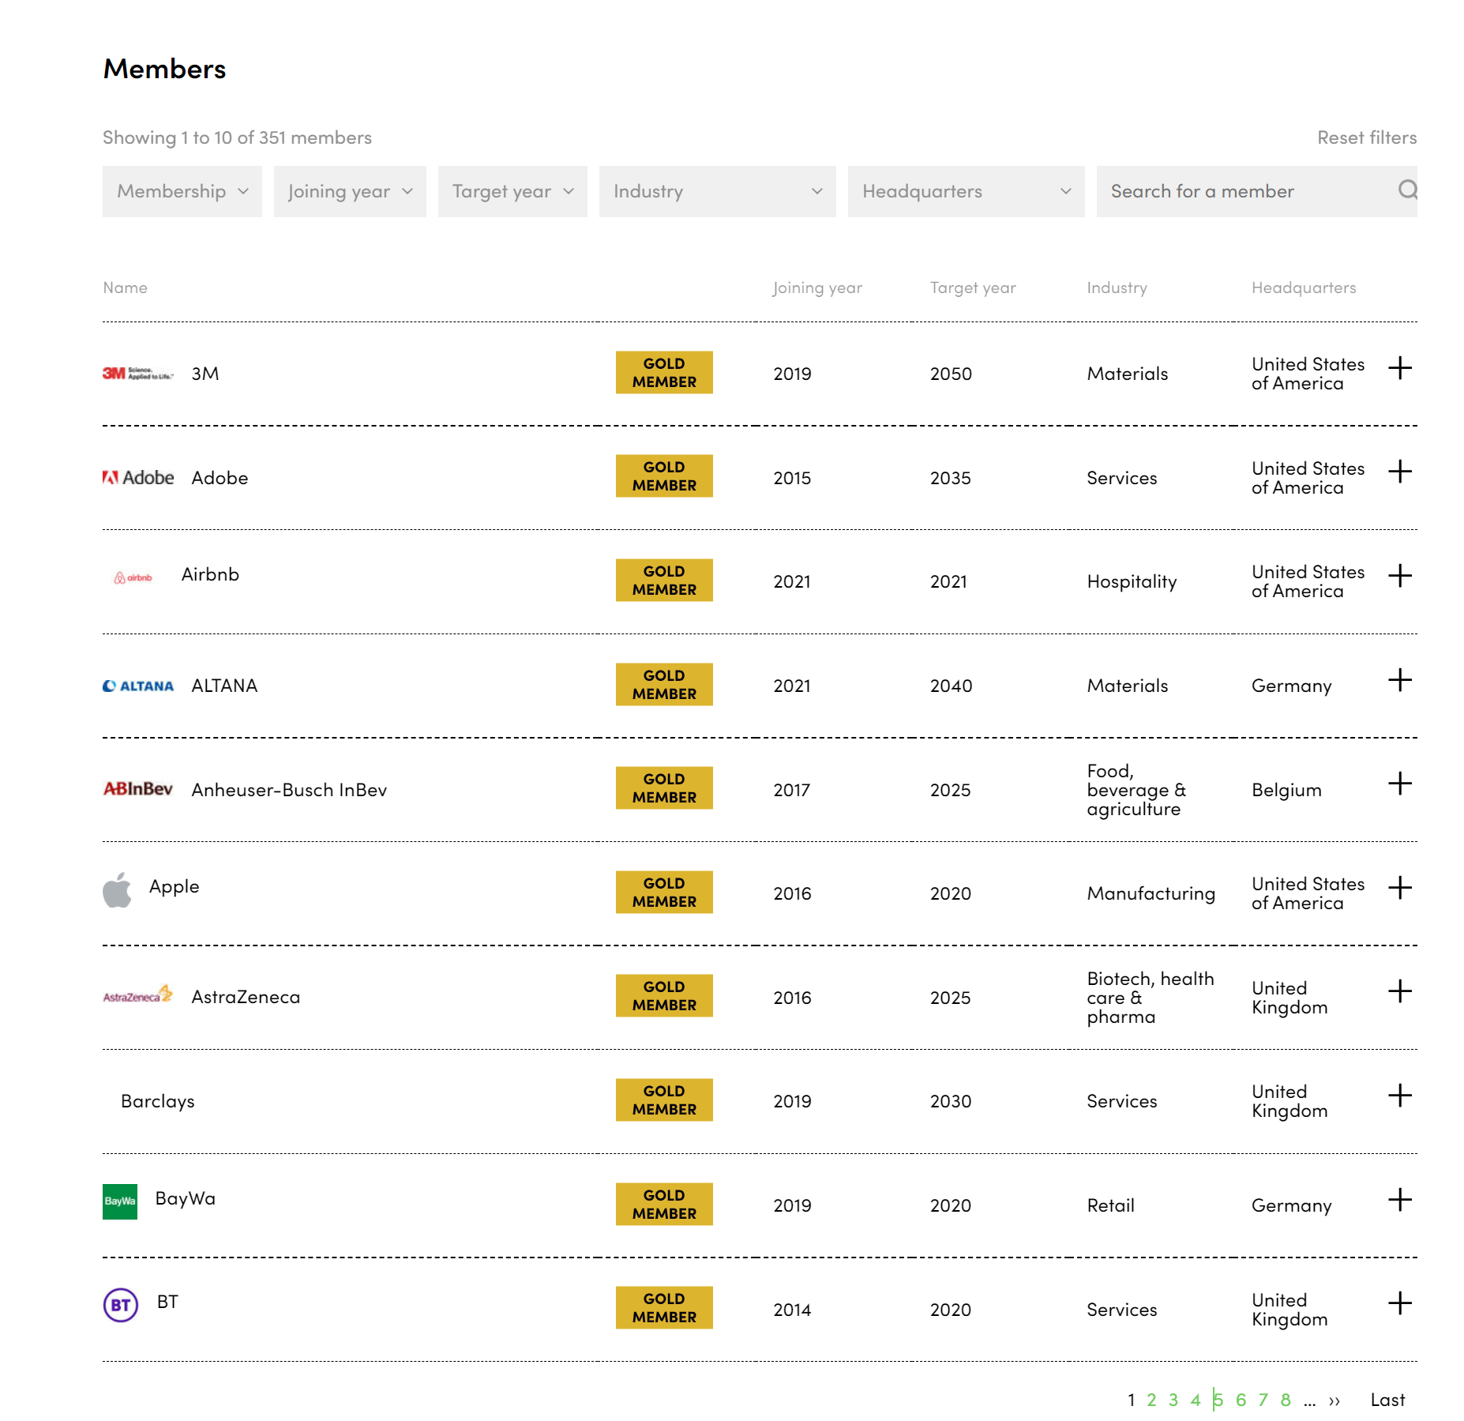The height and width of the screenshot is (1421, 1464).
Task: Click the Target year column header
Action: pyautogui.click(x=973, y=288)
